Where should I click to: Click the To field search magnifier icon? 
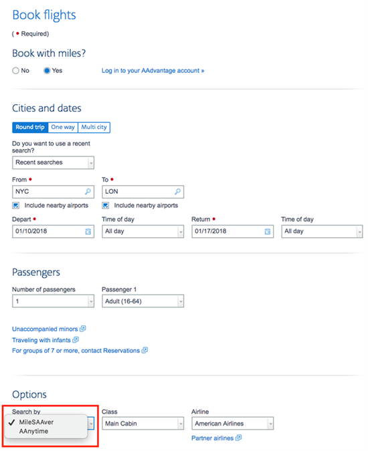click(178, 192)
